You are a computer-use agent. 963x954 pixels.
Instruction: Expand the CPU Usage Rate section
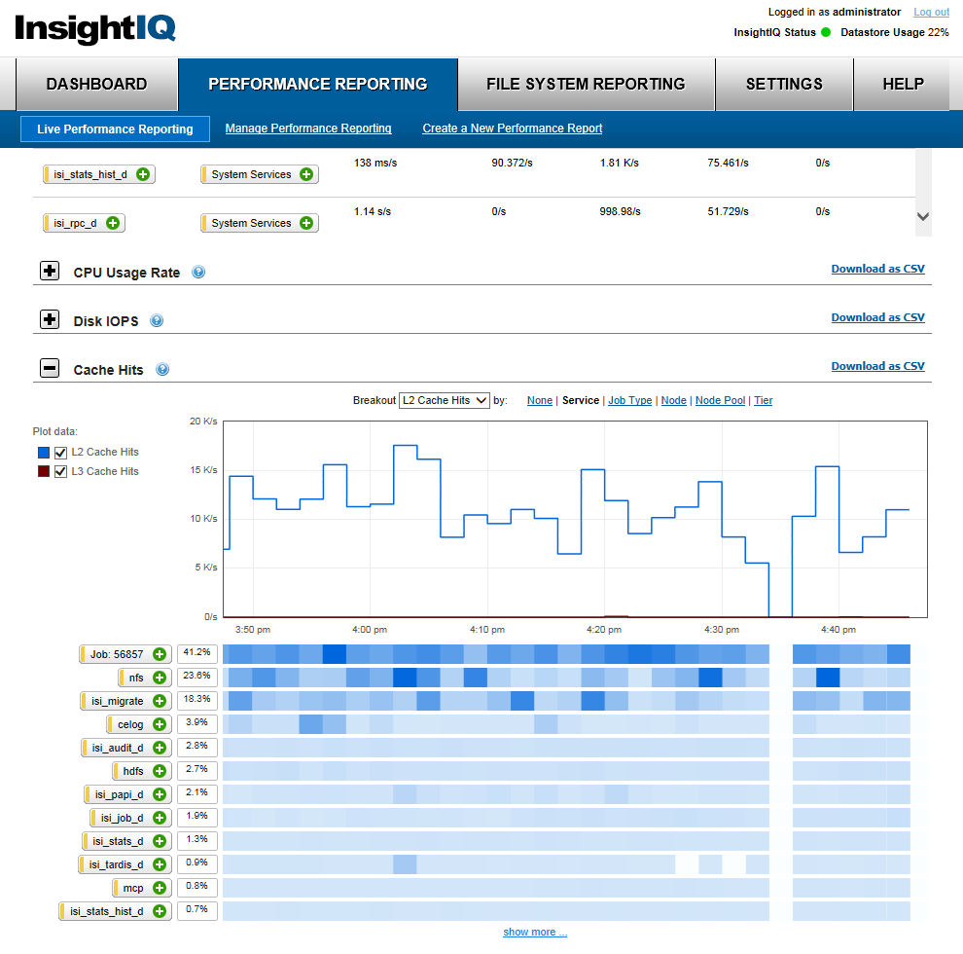[x=50, y=271]
